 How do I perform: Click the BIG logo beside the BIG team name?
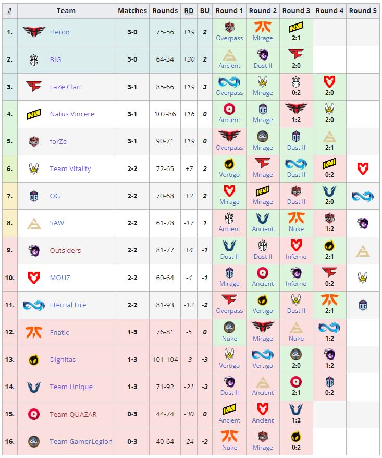point(34,59)
